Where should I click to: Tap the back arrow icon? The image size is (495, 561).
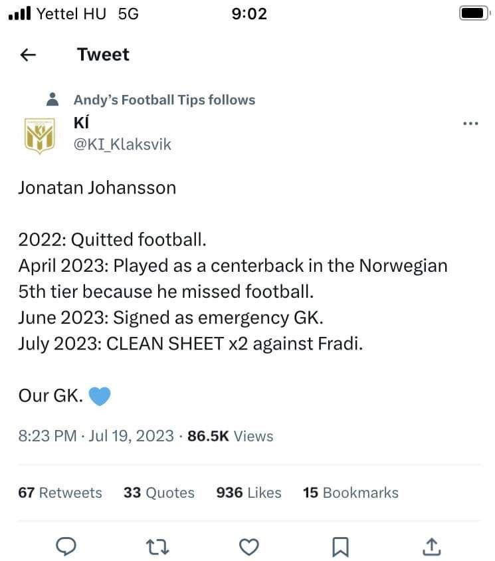click(x=28, y=55)
